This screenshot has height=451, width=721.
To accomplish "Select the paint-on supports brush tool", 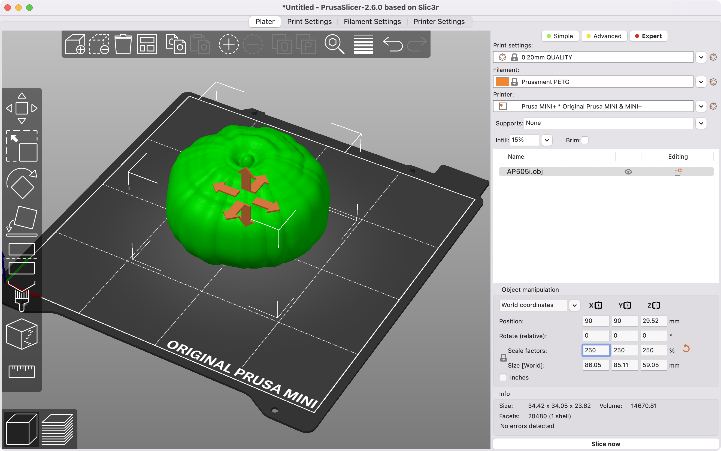I will pos(22,296).
